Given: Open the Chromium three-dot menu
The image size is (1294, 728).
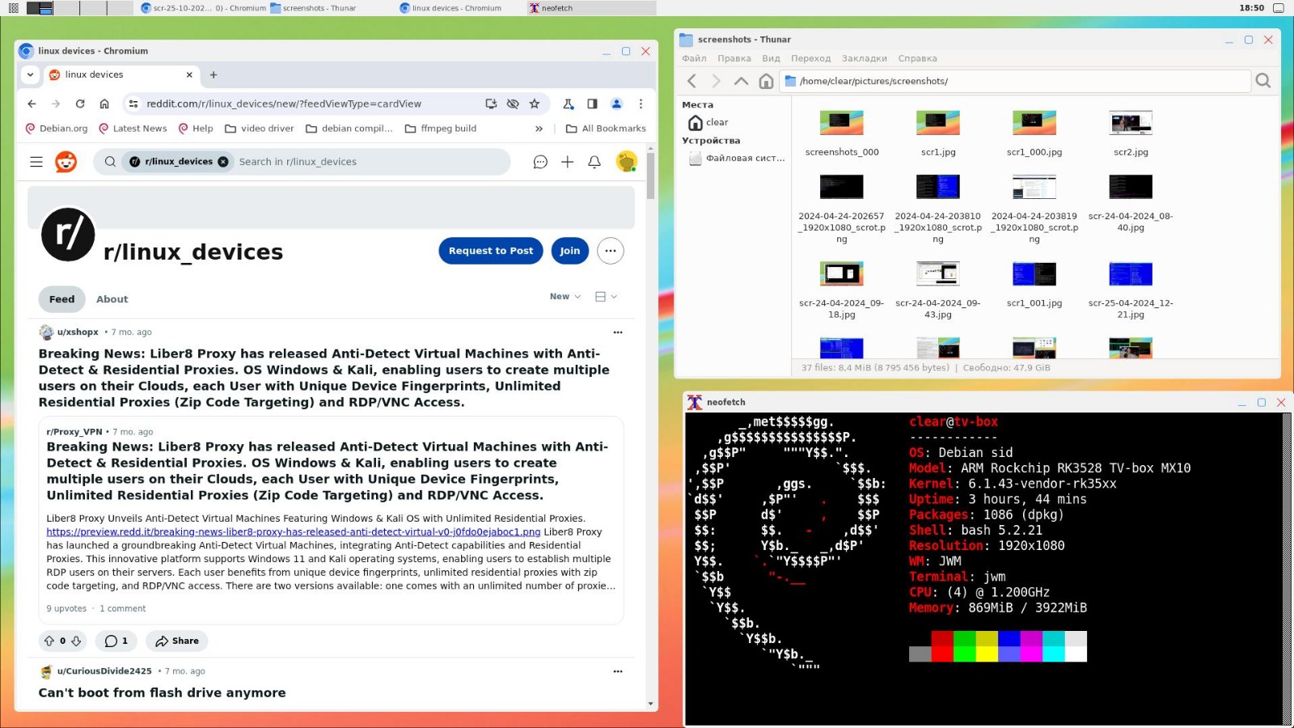Looking at the screenshot, I should (641, 104).
